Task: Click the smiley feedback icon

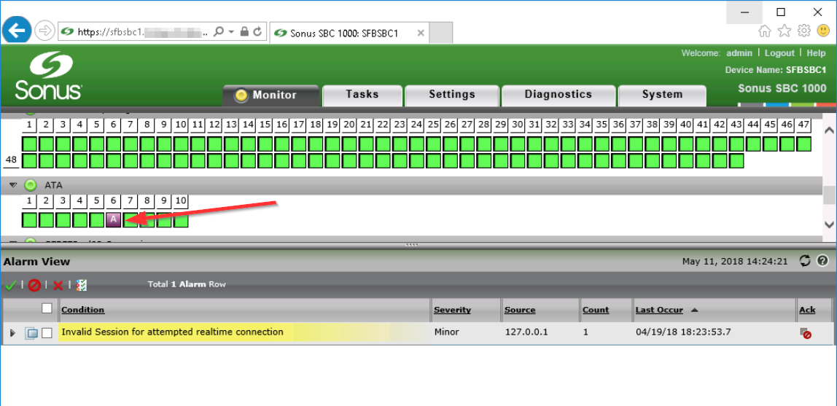Action: coord(824,31)
